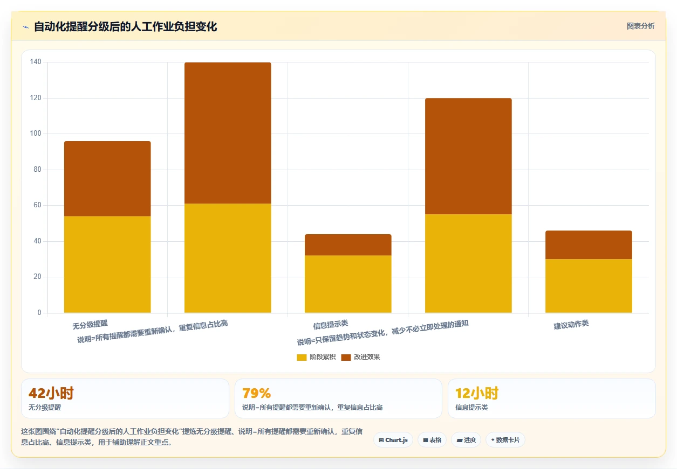Select the 进度 tag
This screenshot has height=469, width=677.
click(x=466, y=440)
